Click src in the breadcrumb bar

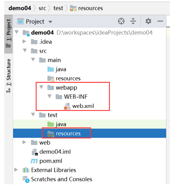tap(42, 8)
